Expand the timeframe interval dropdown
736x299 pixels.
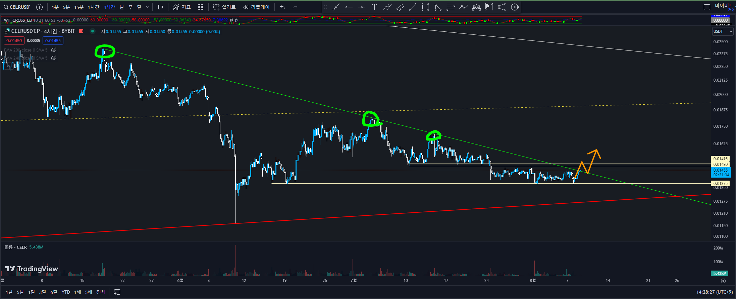click(148, 7)
